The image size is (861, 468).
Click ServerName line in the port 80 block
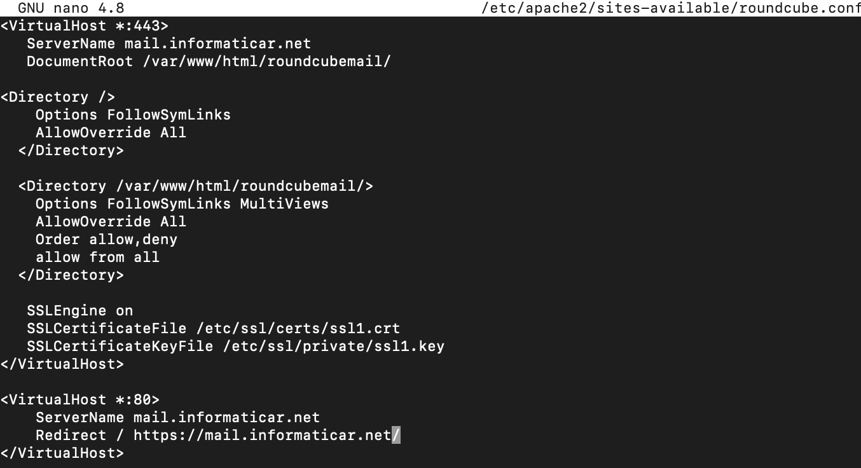tap(178, 418)
